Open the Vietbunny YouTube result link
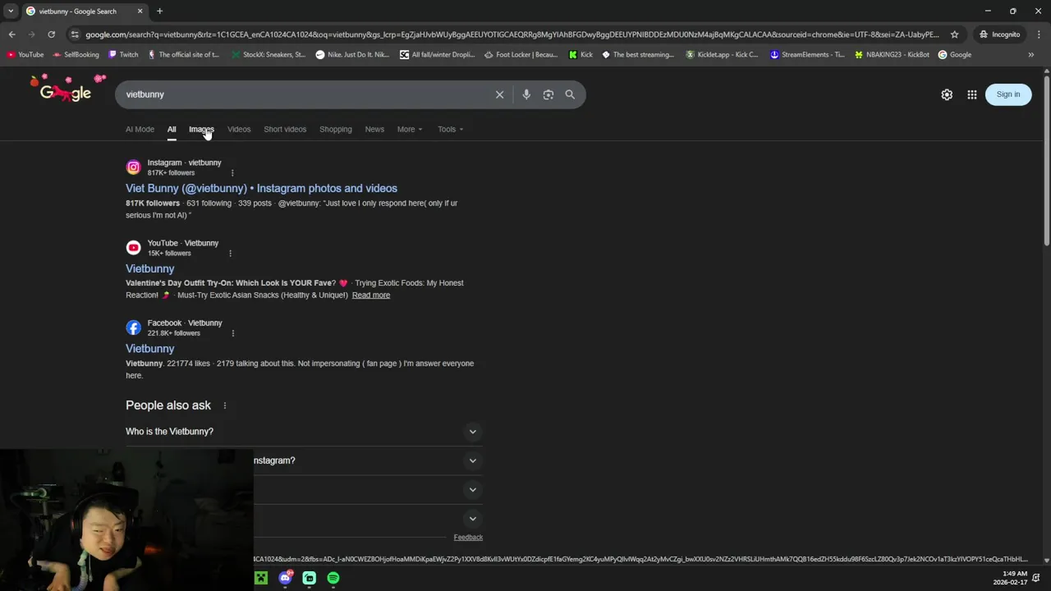1051x591 pixels. (x=149, y=268)
